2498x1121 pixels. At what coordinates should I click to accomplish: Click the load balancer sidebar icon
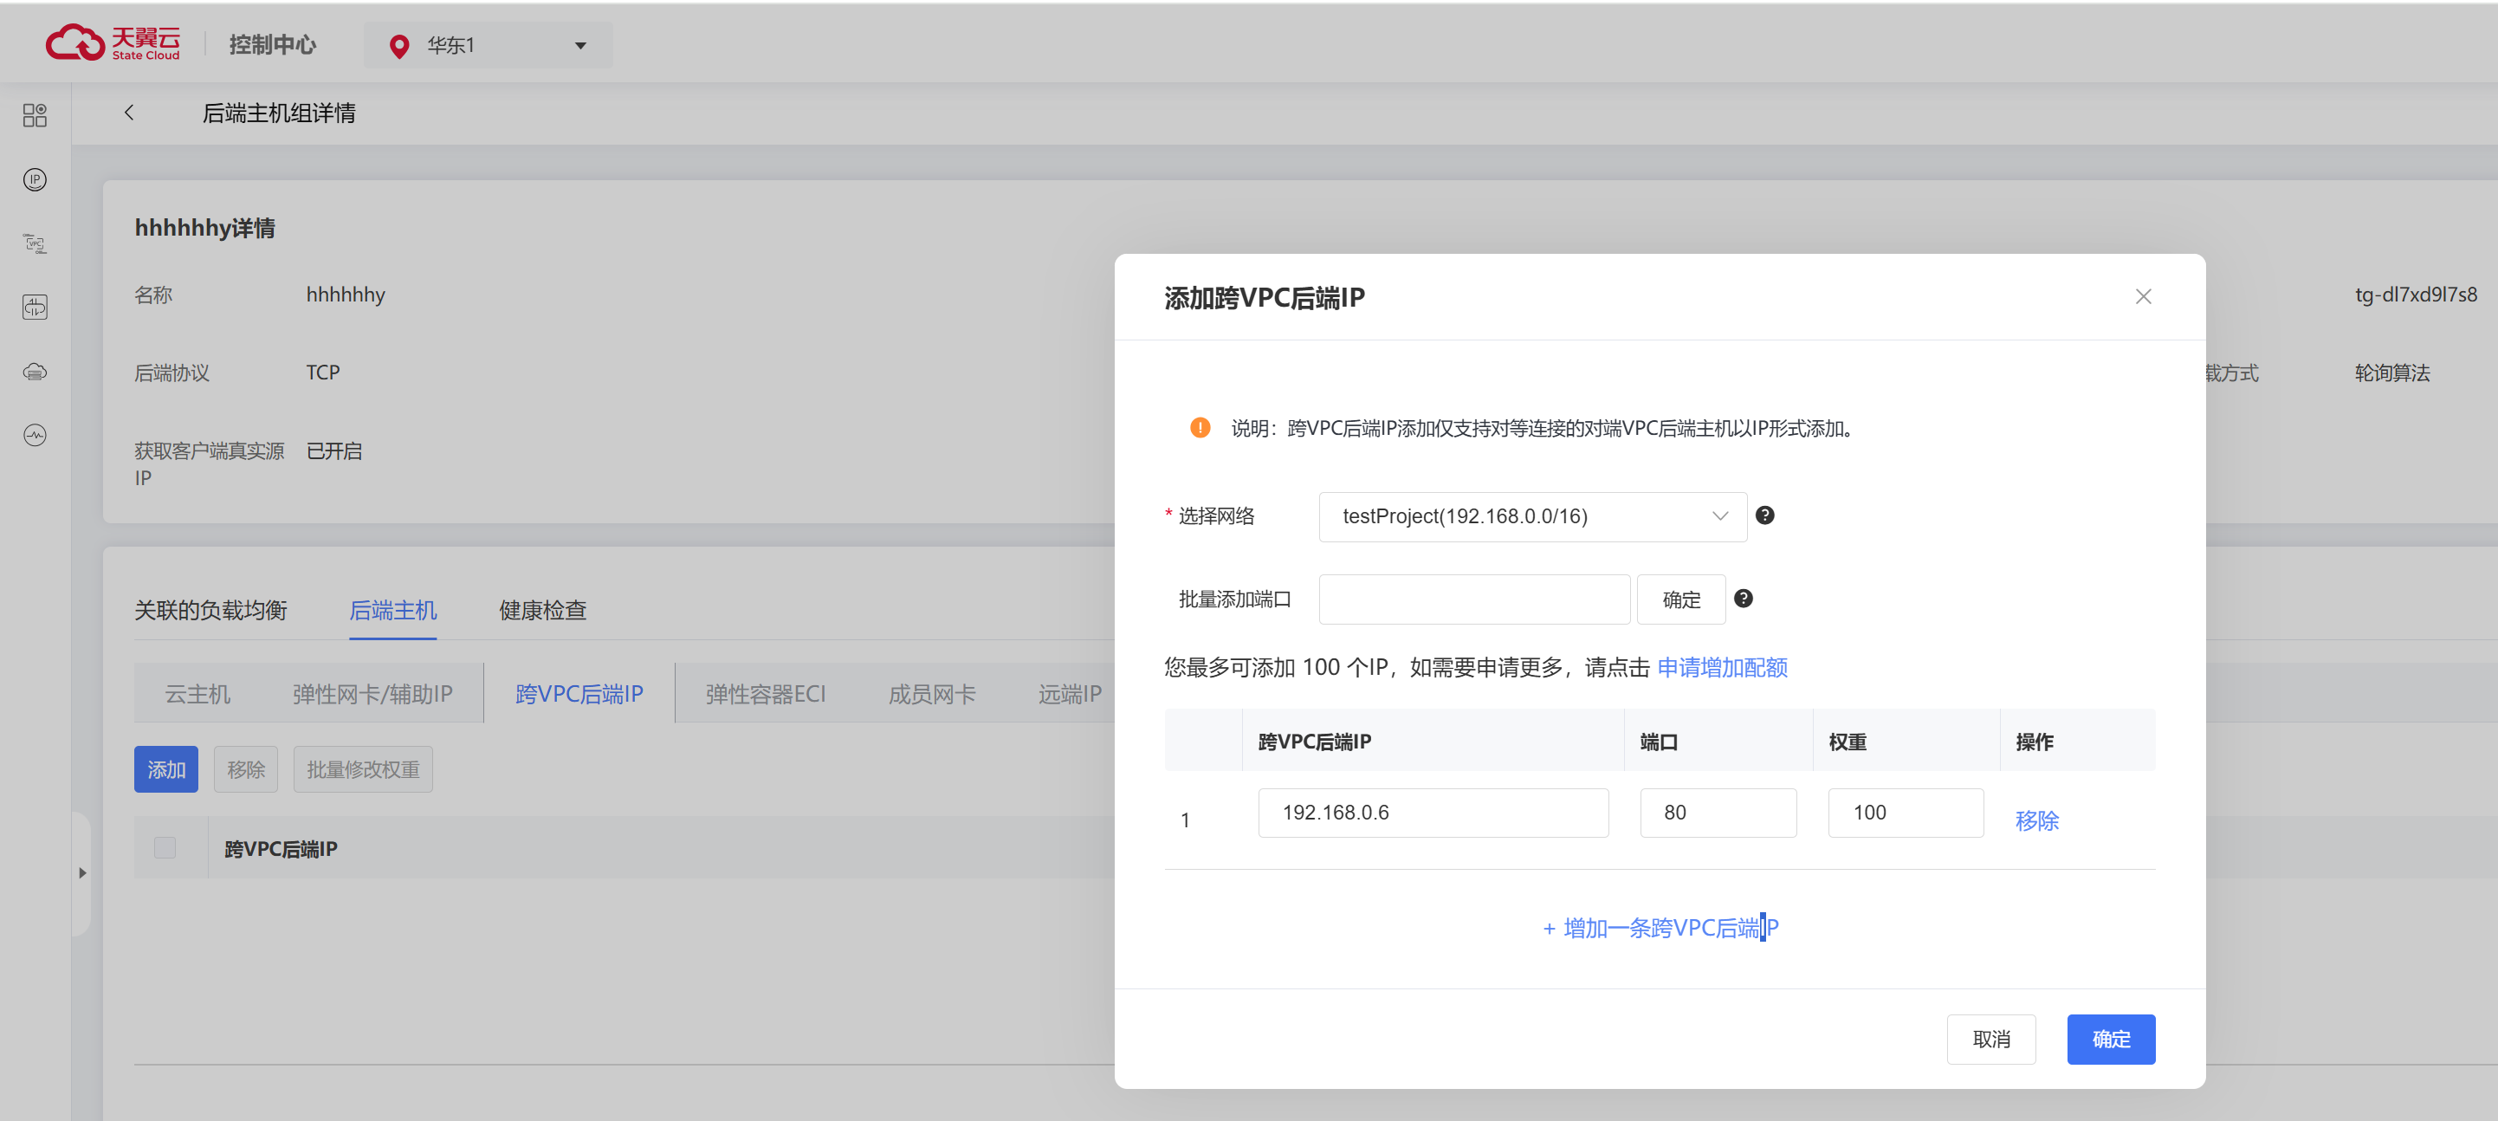tap(35, 308)
